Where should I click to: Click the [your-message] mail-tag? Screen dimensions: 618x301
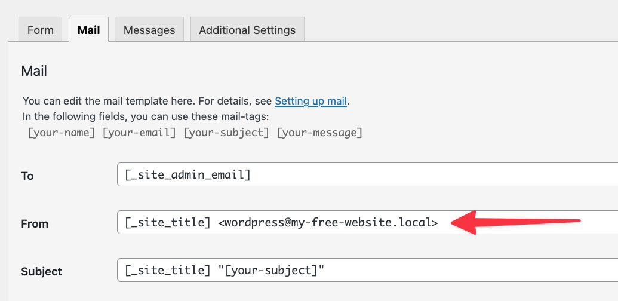(x=319, y=133)
